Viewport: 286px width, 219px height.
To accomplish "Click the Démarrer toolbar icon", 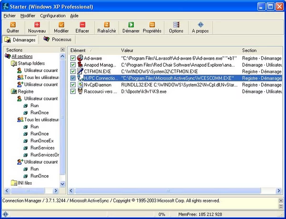I will tap(131, 25).
